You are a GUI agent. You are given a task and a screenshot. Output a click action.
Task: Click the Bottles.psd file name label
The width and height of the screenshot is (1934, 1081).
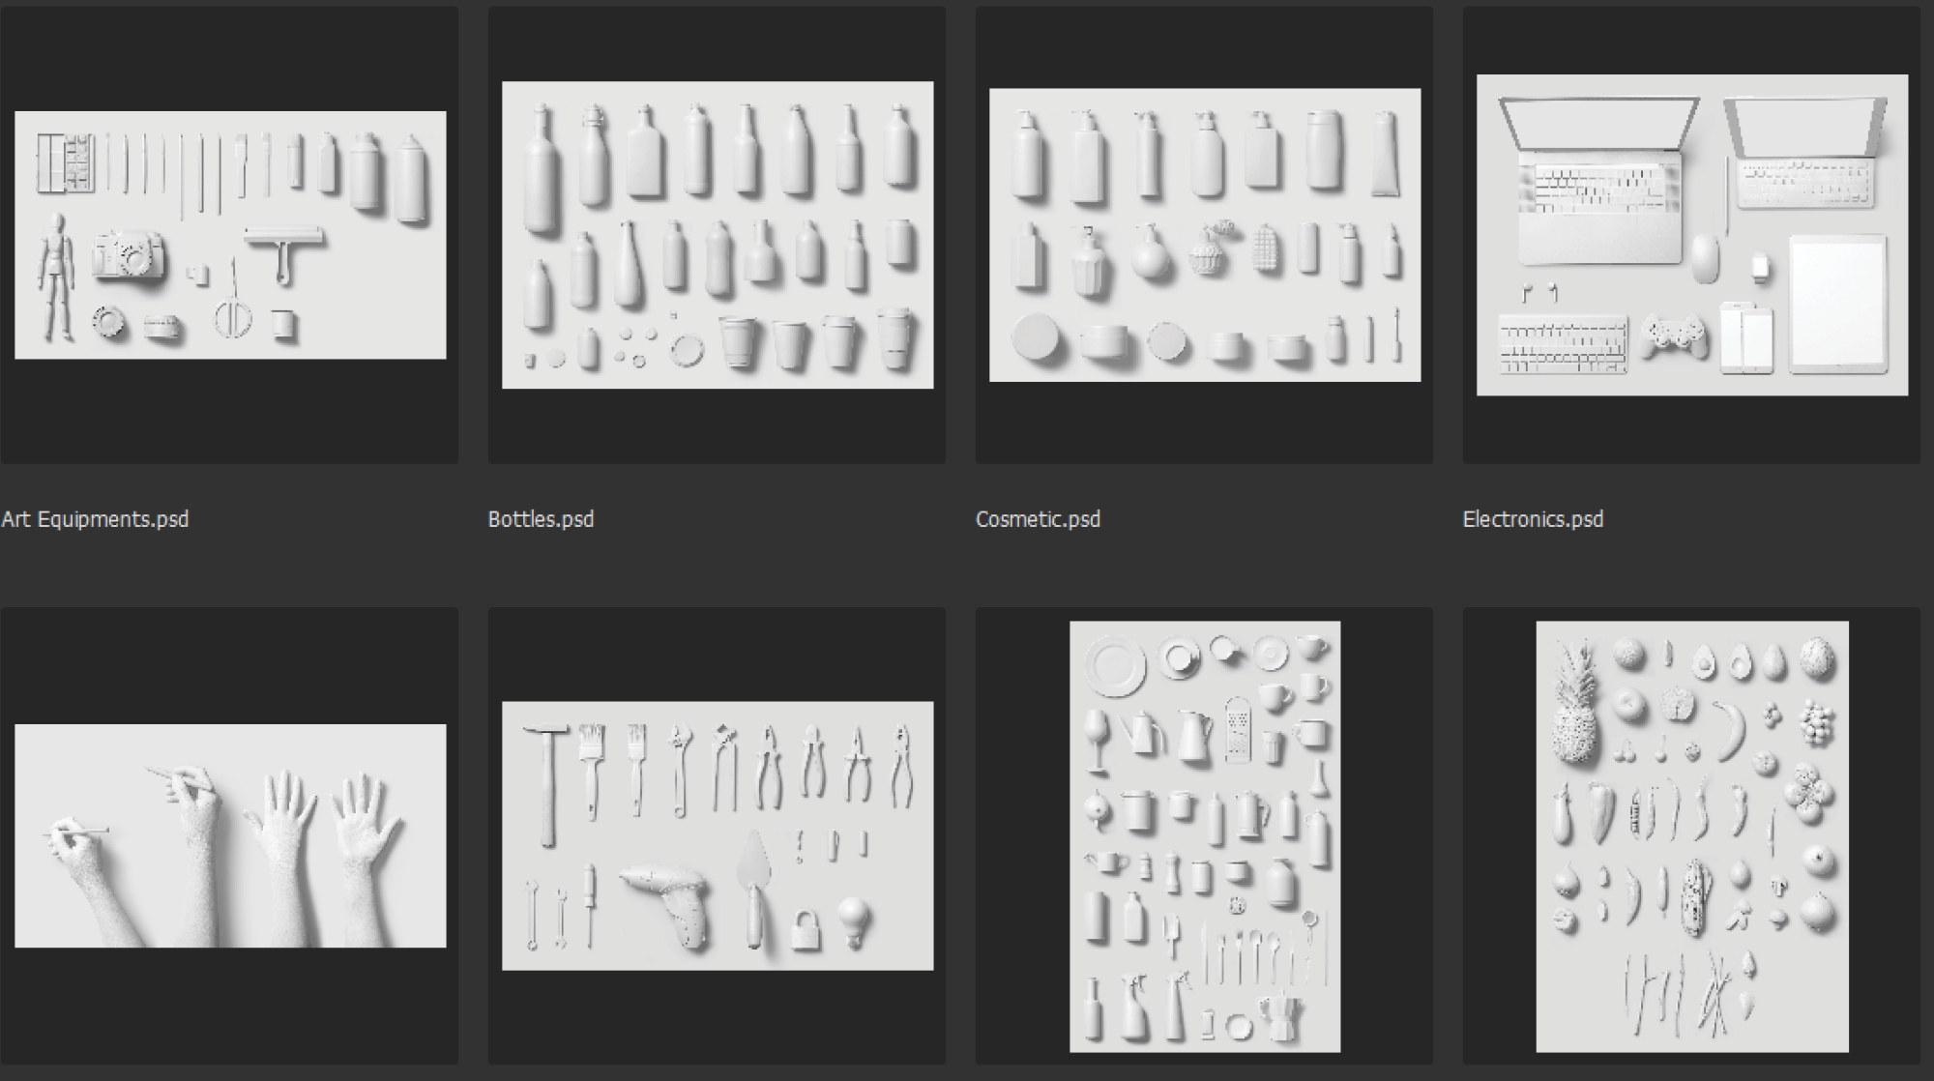click(x=541, y=519)
